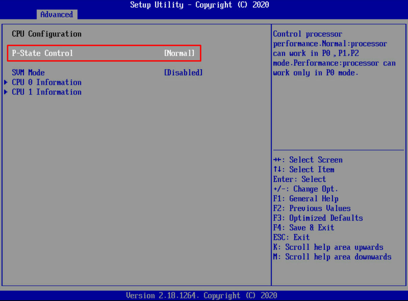Screen dimensions: 408x301
Task: Click the up-down arrows Select Item hint
Action: click(x=304, y=170)
